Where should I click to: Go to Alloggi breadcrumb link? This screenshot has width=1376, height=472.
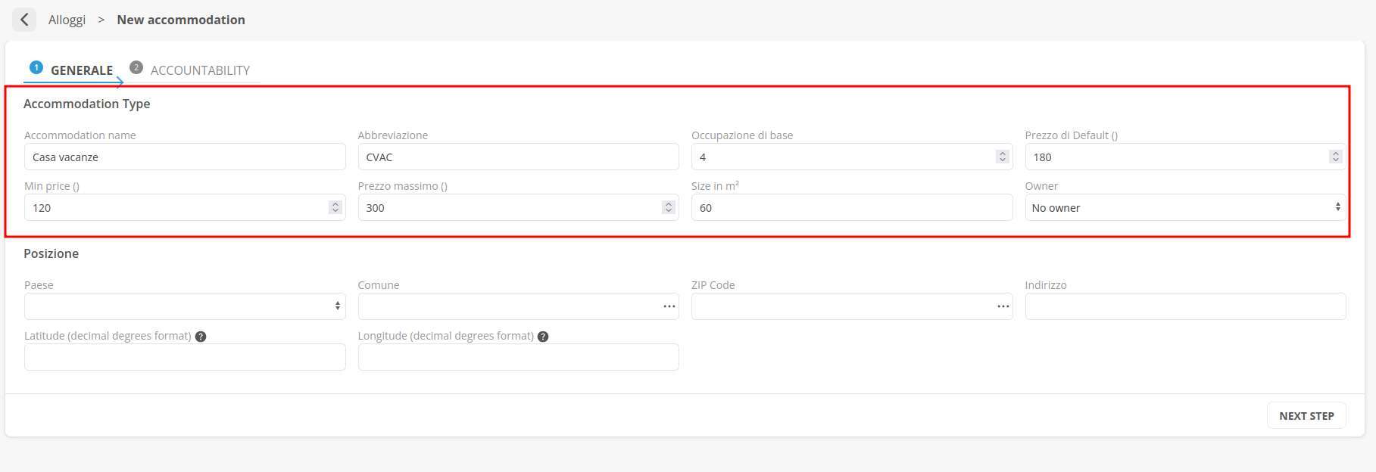67,20
